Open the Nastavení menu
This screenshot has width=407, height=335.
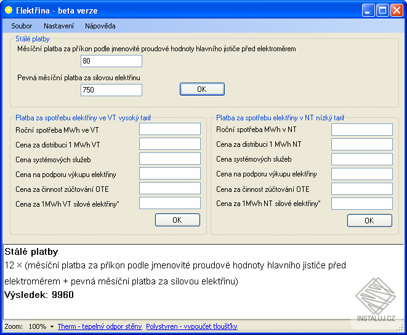coord(58,26)
